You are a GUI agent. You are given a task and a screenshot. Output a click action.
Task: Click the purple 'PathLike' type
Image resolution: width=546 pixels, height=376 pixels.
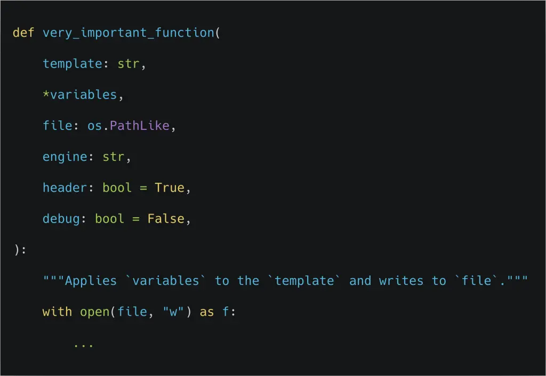point(139,126)
